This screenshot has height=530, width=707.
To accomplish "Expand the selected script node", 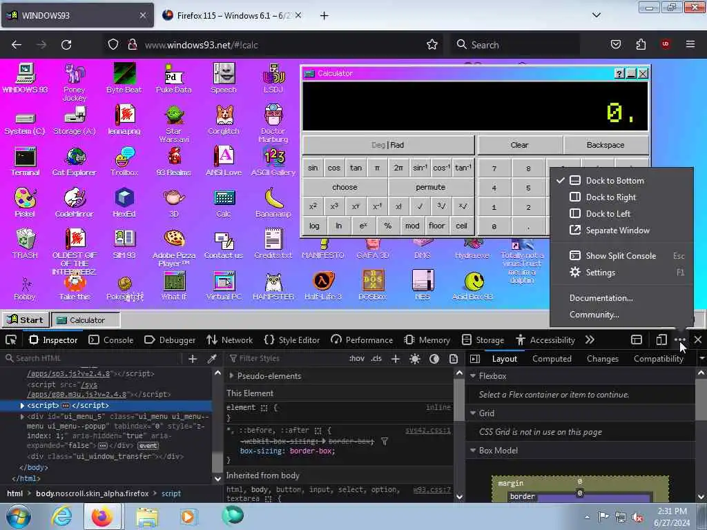I will (x=22, y=406).
